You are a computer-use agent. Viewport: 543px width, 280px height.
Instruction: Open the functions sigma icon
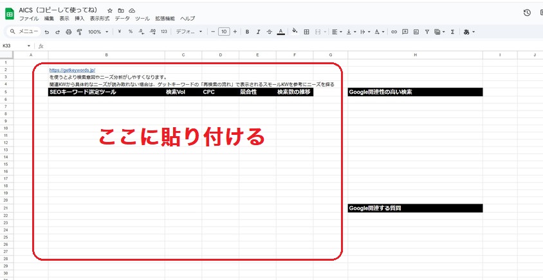[x=452, y=31]
